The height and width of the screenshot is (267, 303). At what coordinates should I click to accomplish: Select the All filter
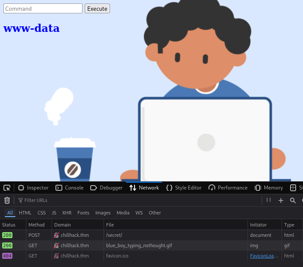[10, 213]
